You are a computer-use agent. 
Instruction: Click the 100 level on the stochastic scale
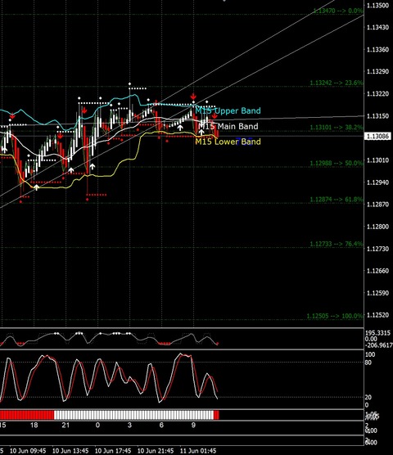(x=370, y=354)
